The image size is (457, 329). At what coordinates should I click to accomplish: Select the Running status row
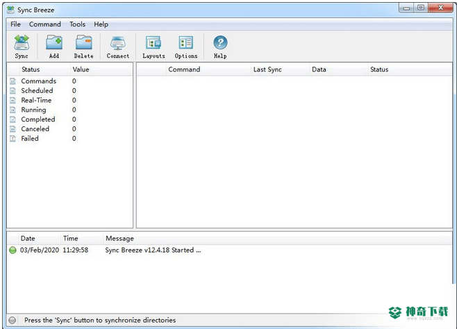coord(70,110)
